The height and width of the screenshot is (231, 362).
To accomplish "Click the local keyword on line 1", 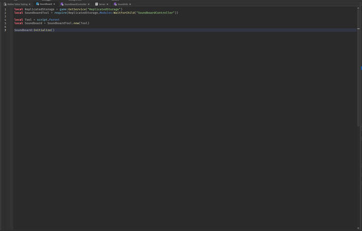I will coord(19,9).
